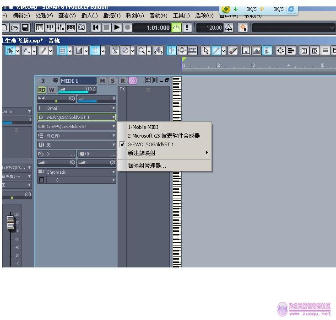Open the 选项(O) menu
Viewport: 336px width, 320px height.
(x=204, y=16)
